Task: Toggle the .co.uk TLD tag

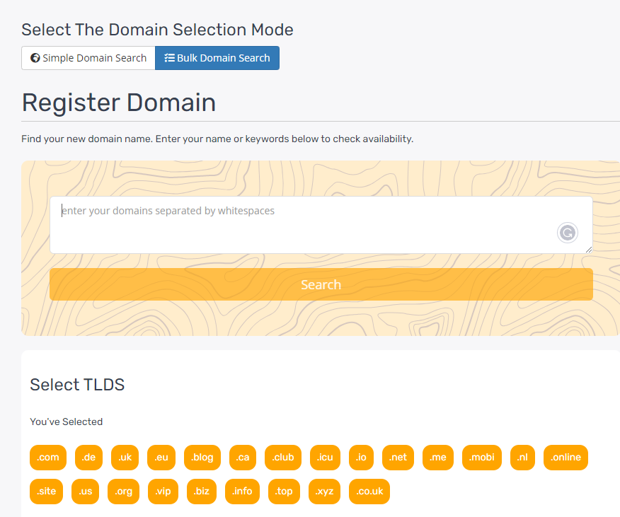Action: pos(369,492)
